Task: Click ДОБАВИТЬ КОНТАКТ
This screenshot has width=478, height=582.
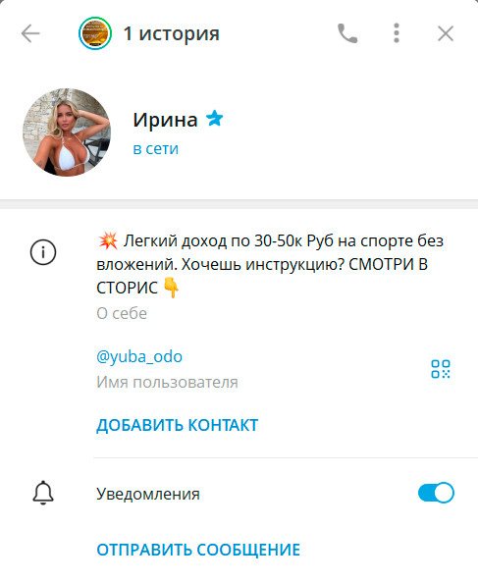Action: [x=178, y=425]
